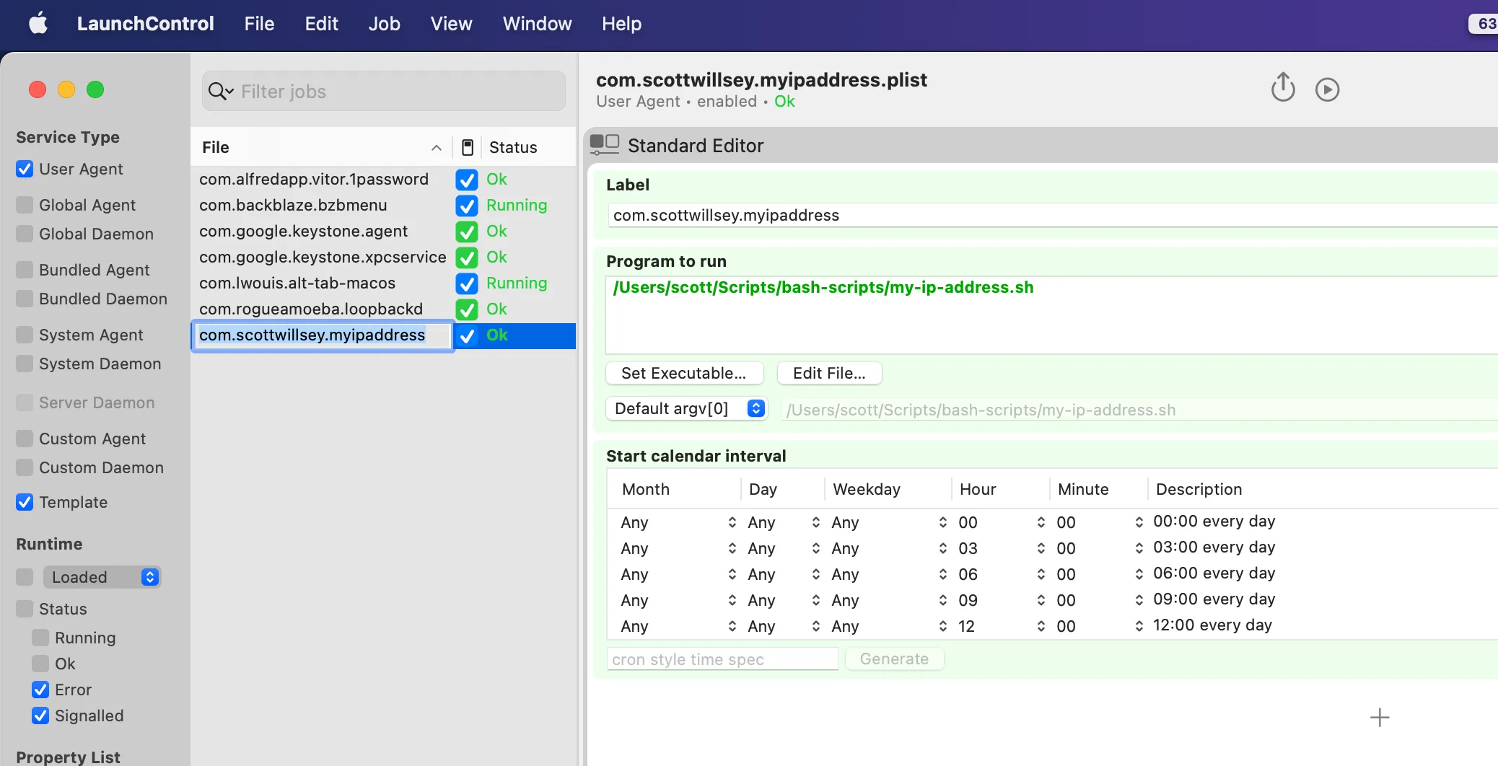
Task: Open the View menu
Action: tap(451, 24)
